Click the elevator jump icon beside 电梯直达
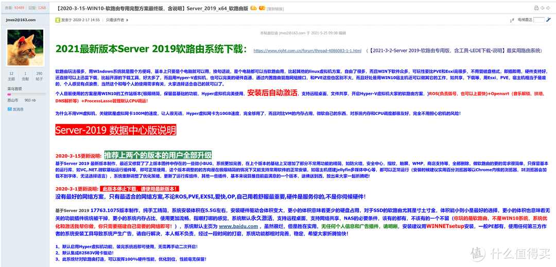The width and height of the screenshot is (556, 267). [x=549, y=20]
